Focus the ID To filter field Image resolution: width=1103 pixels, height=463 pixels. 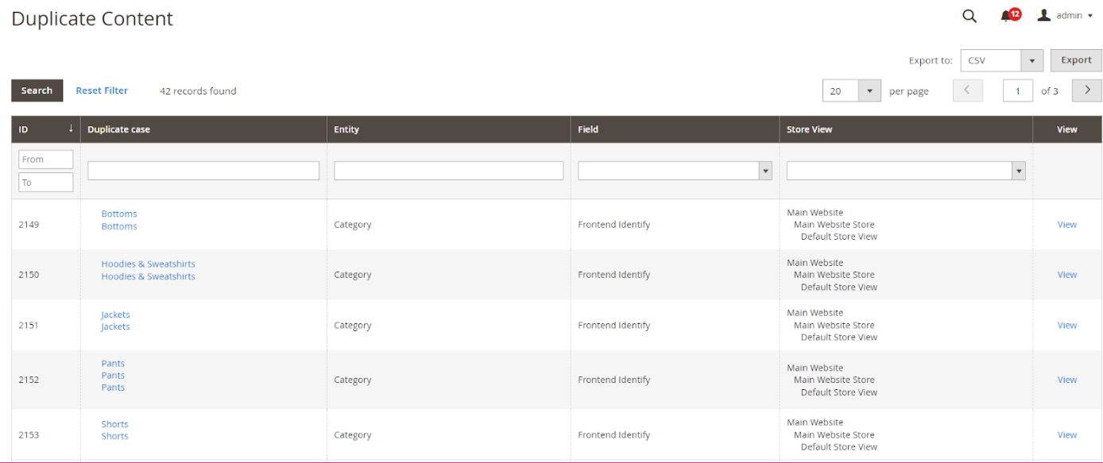point(46,183)
